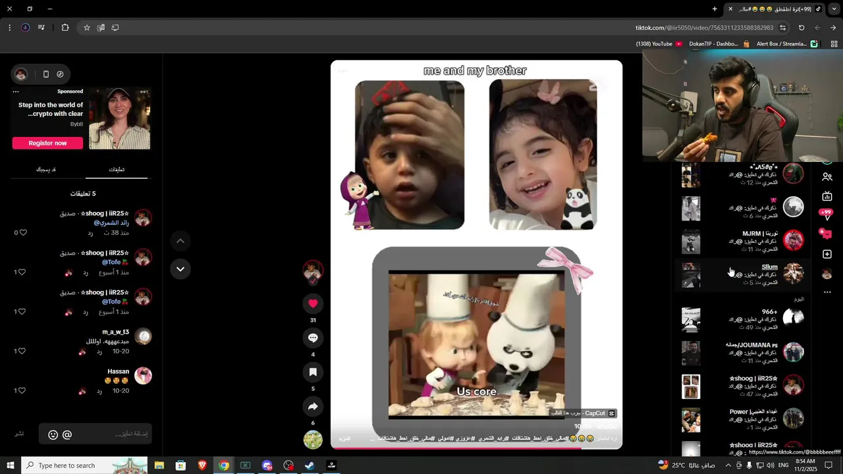Bookmark this page with the star icon
Screen dimensions: 843x474
[86, 28]
